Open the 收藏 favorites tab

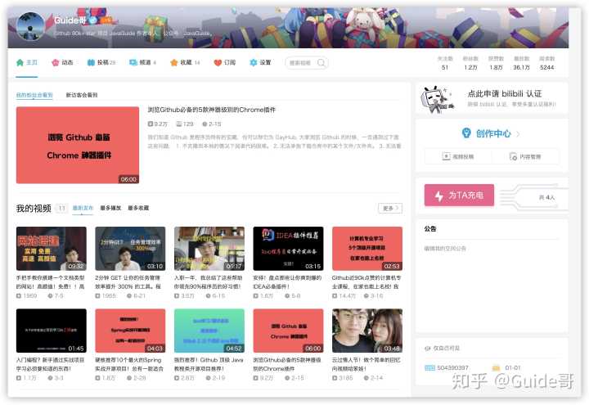(185, 62)
